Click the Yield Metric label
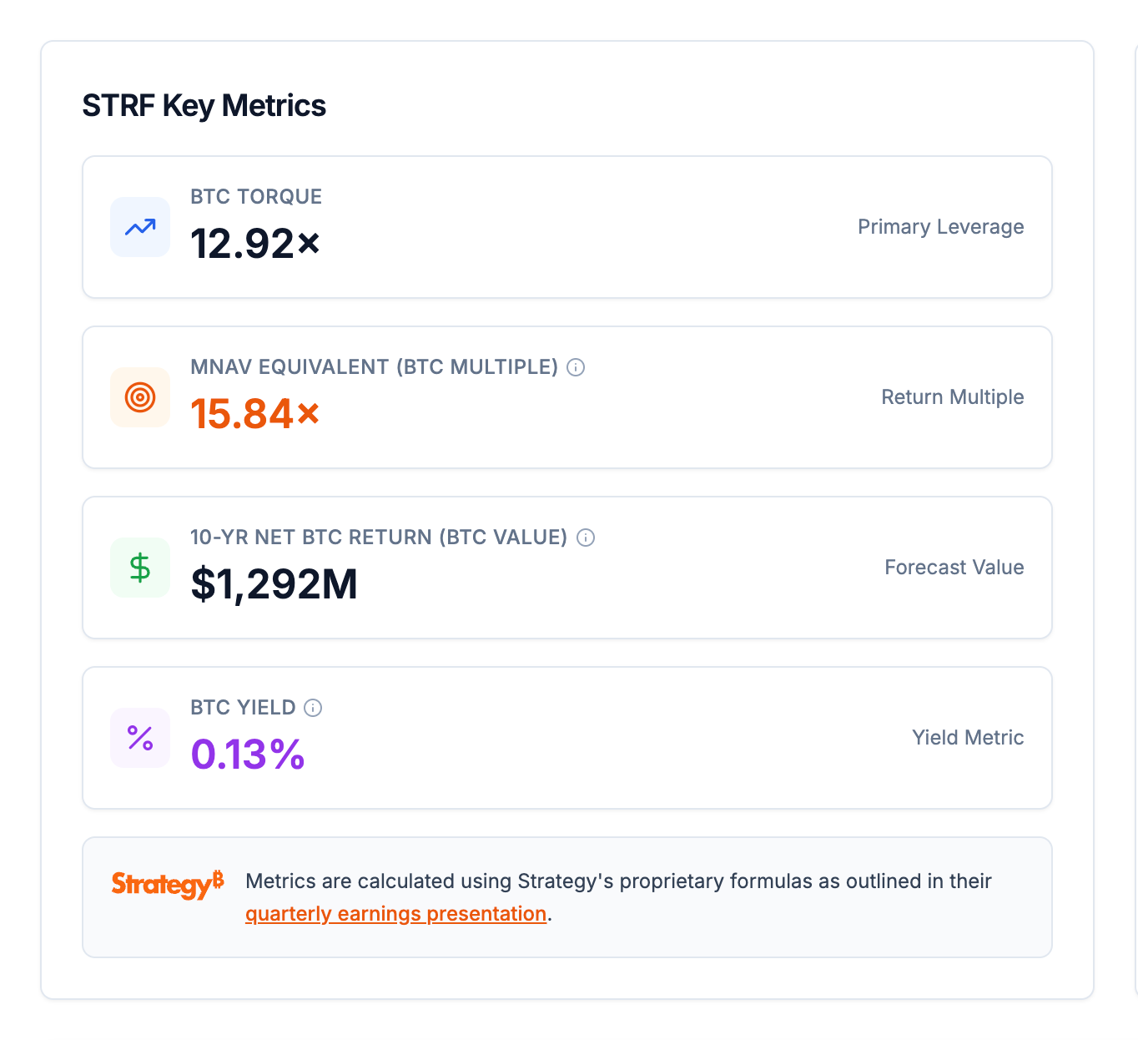Screen dimensions: 1138x1040 967,738
